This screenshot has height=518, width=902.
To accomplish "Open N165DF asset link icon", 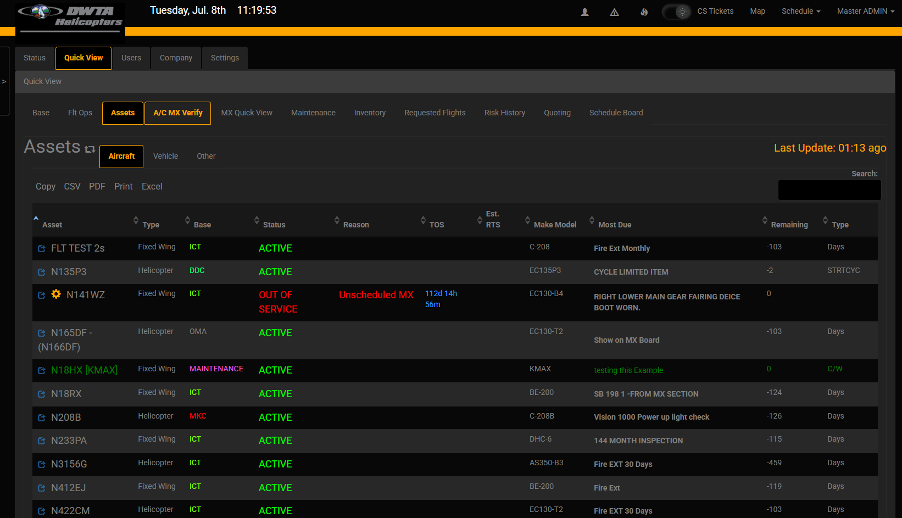I will coord(41,333).
